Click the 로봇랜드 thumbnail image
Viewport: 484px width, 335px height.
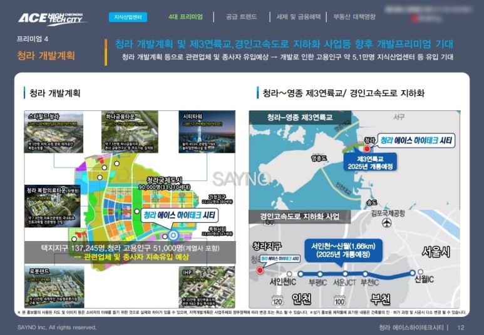point(54,287)
